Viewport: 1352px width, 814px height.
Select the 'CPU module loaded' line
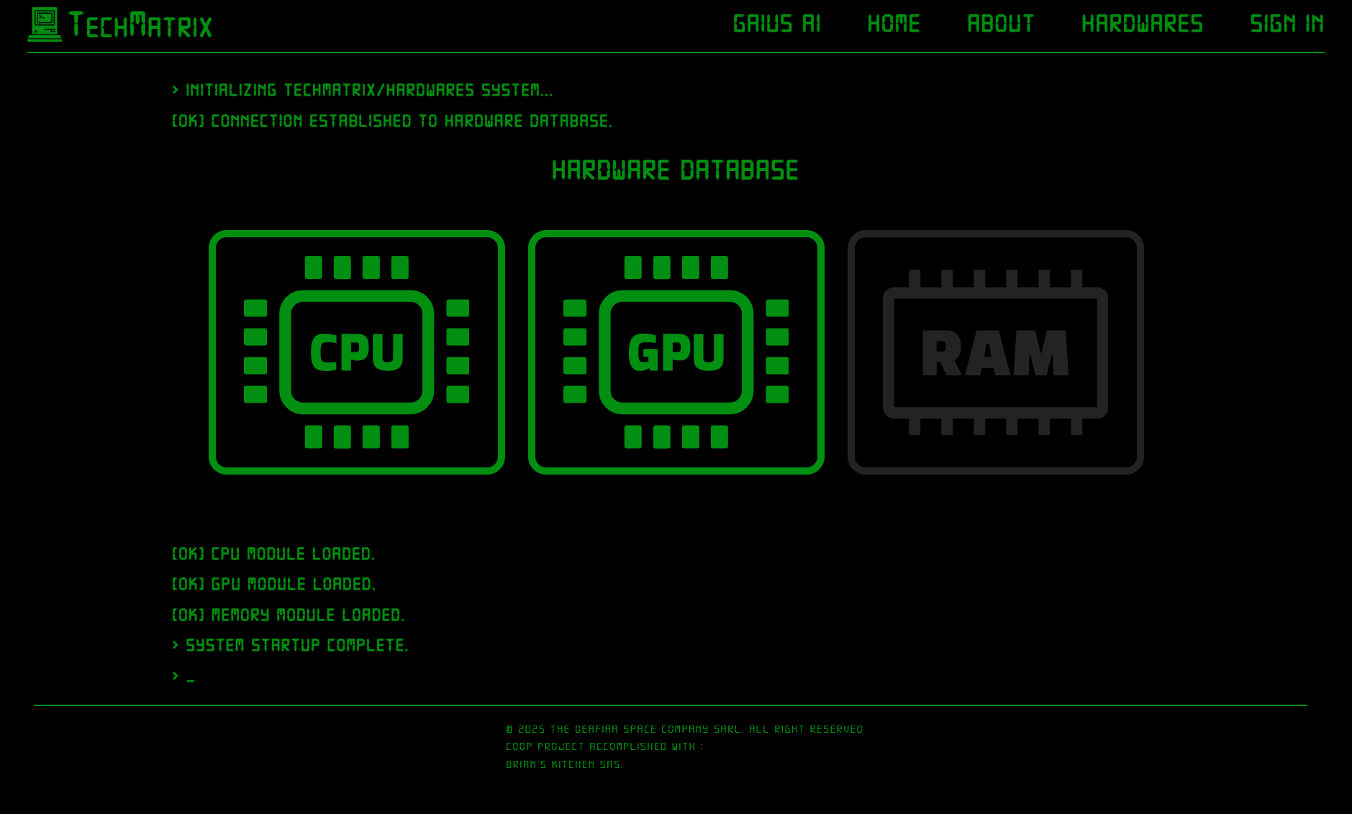tap(273, 554)
